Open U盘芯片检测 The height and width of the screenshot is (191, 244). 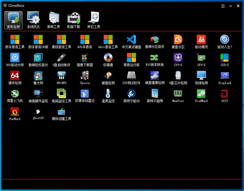pyautogui.click(x=178, y=78)
